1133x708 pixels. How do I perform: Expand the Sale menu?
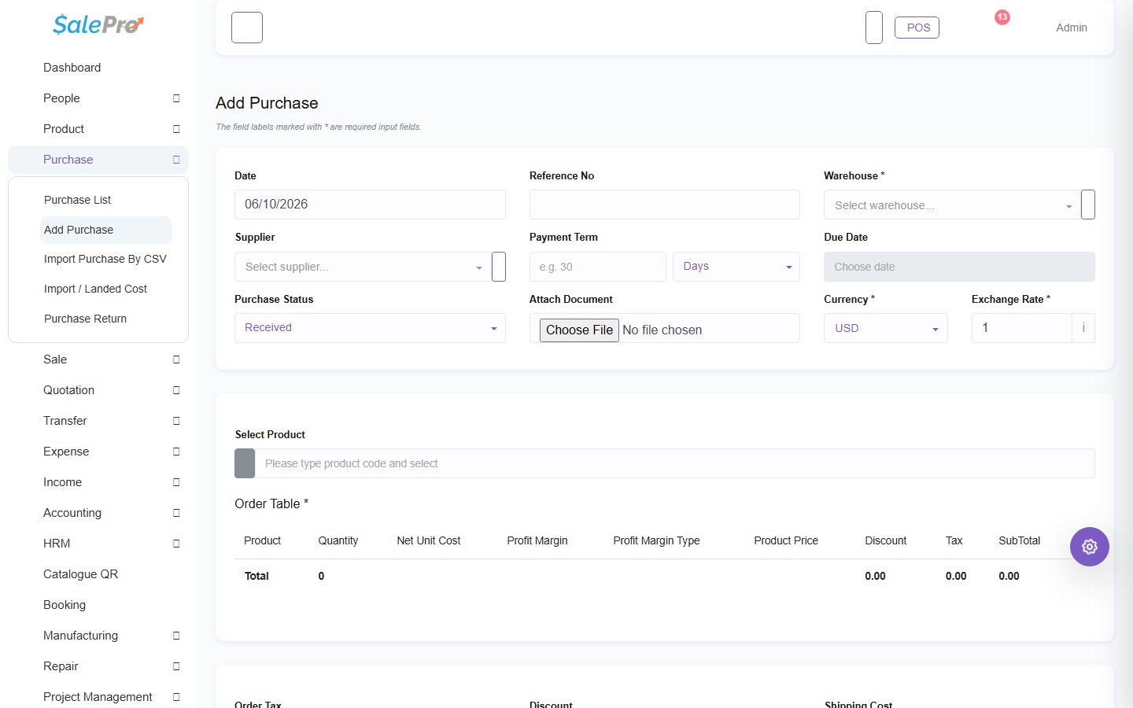point(98,360)
